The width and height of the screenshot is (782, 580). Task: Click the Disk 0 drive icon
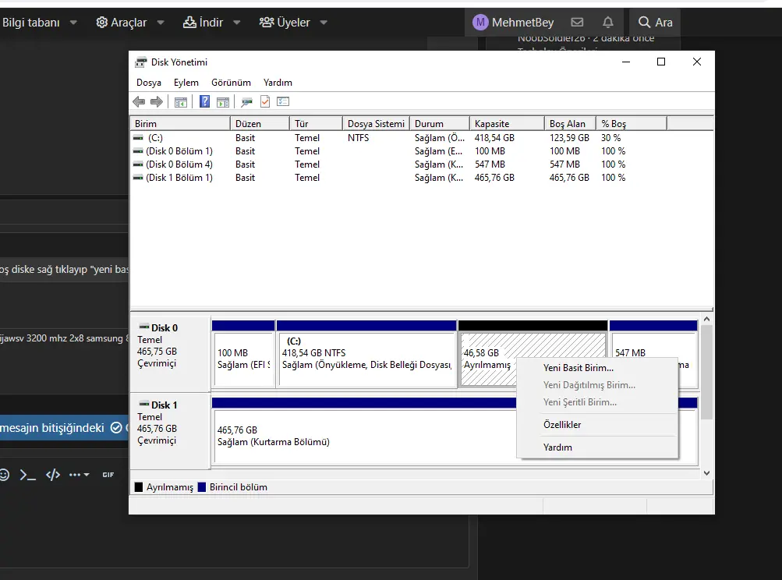(x=144, y=327)
